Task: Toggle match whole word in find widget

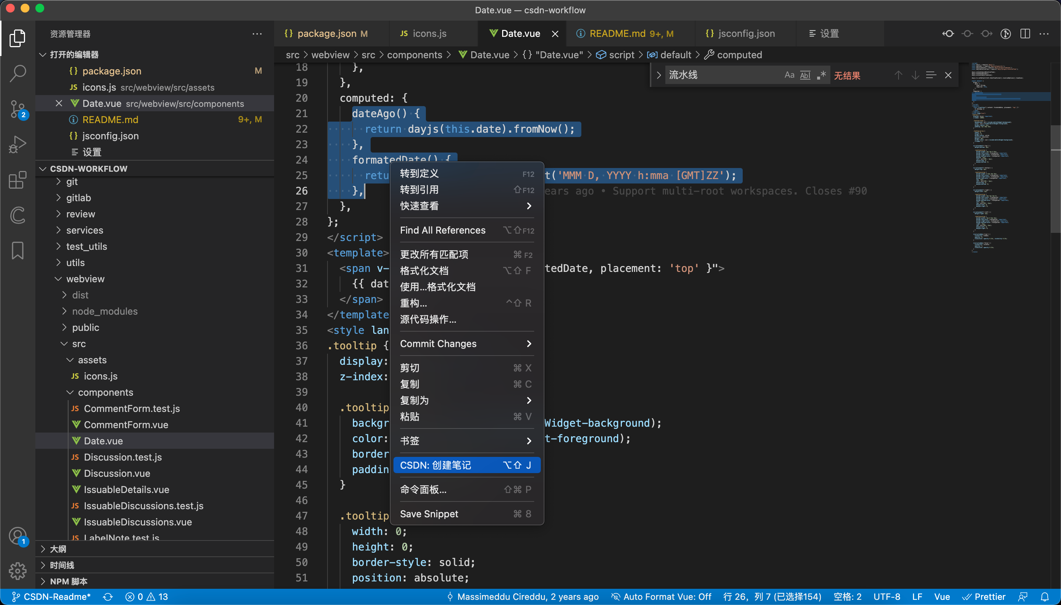Action: click(x=805, y=75)
